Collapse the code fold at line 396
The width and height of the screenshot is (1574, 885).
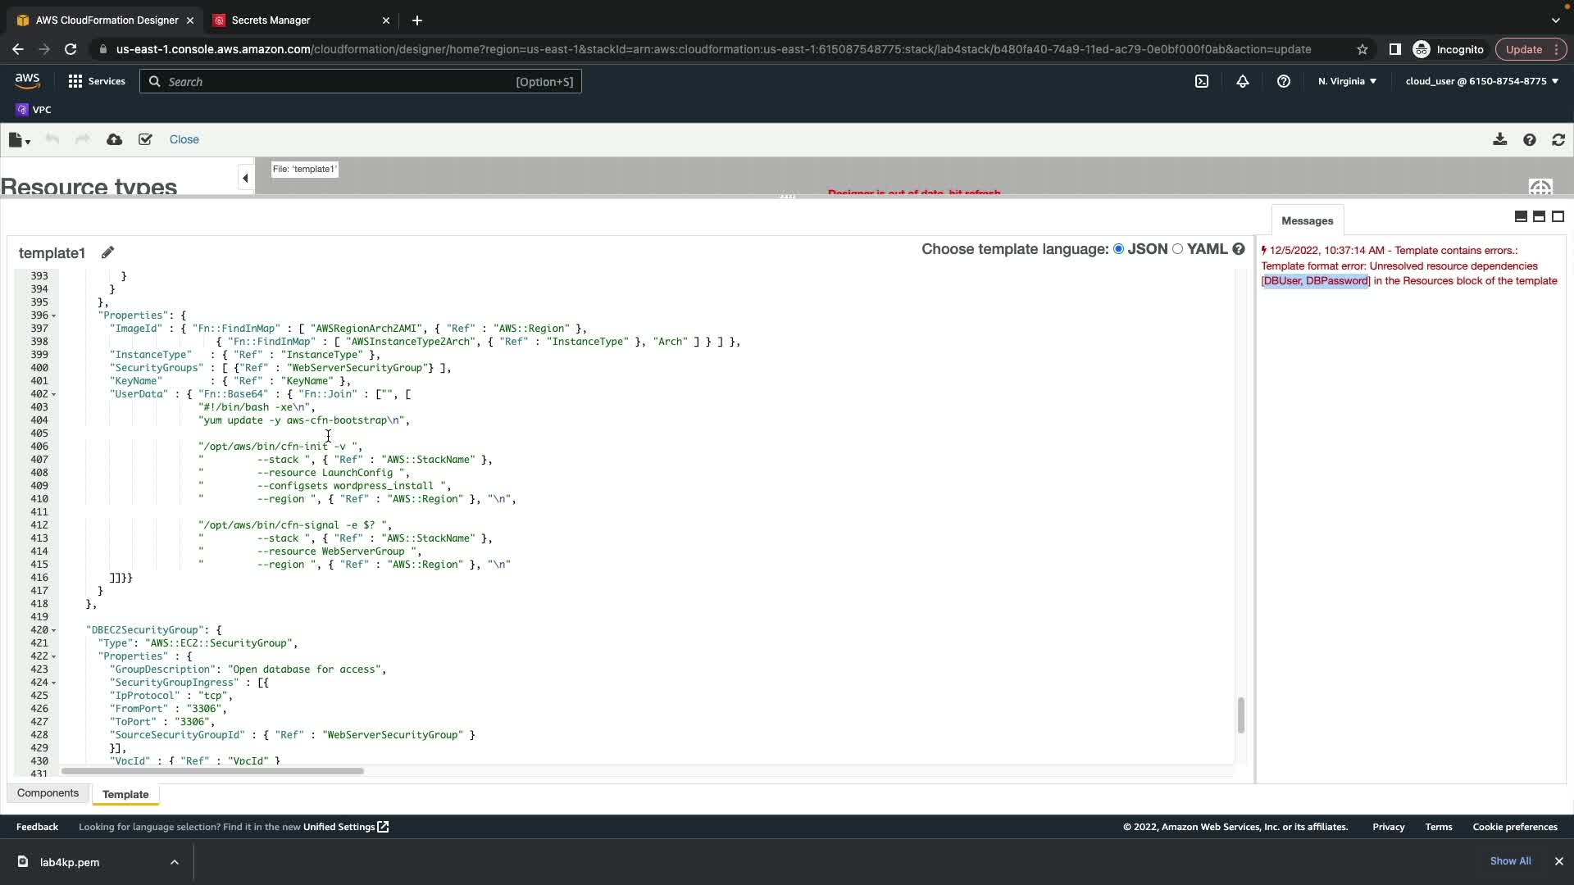(54, 316)
